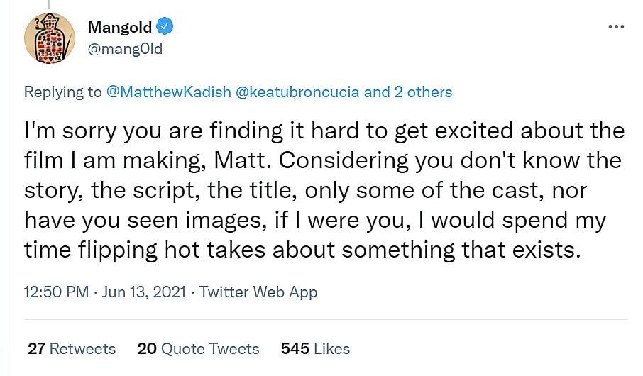View the 27 Retweets list
Image resolution: width=643 pixels, height=376 pixels.
point(72,348)
